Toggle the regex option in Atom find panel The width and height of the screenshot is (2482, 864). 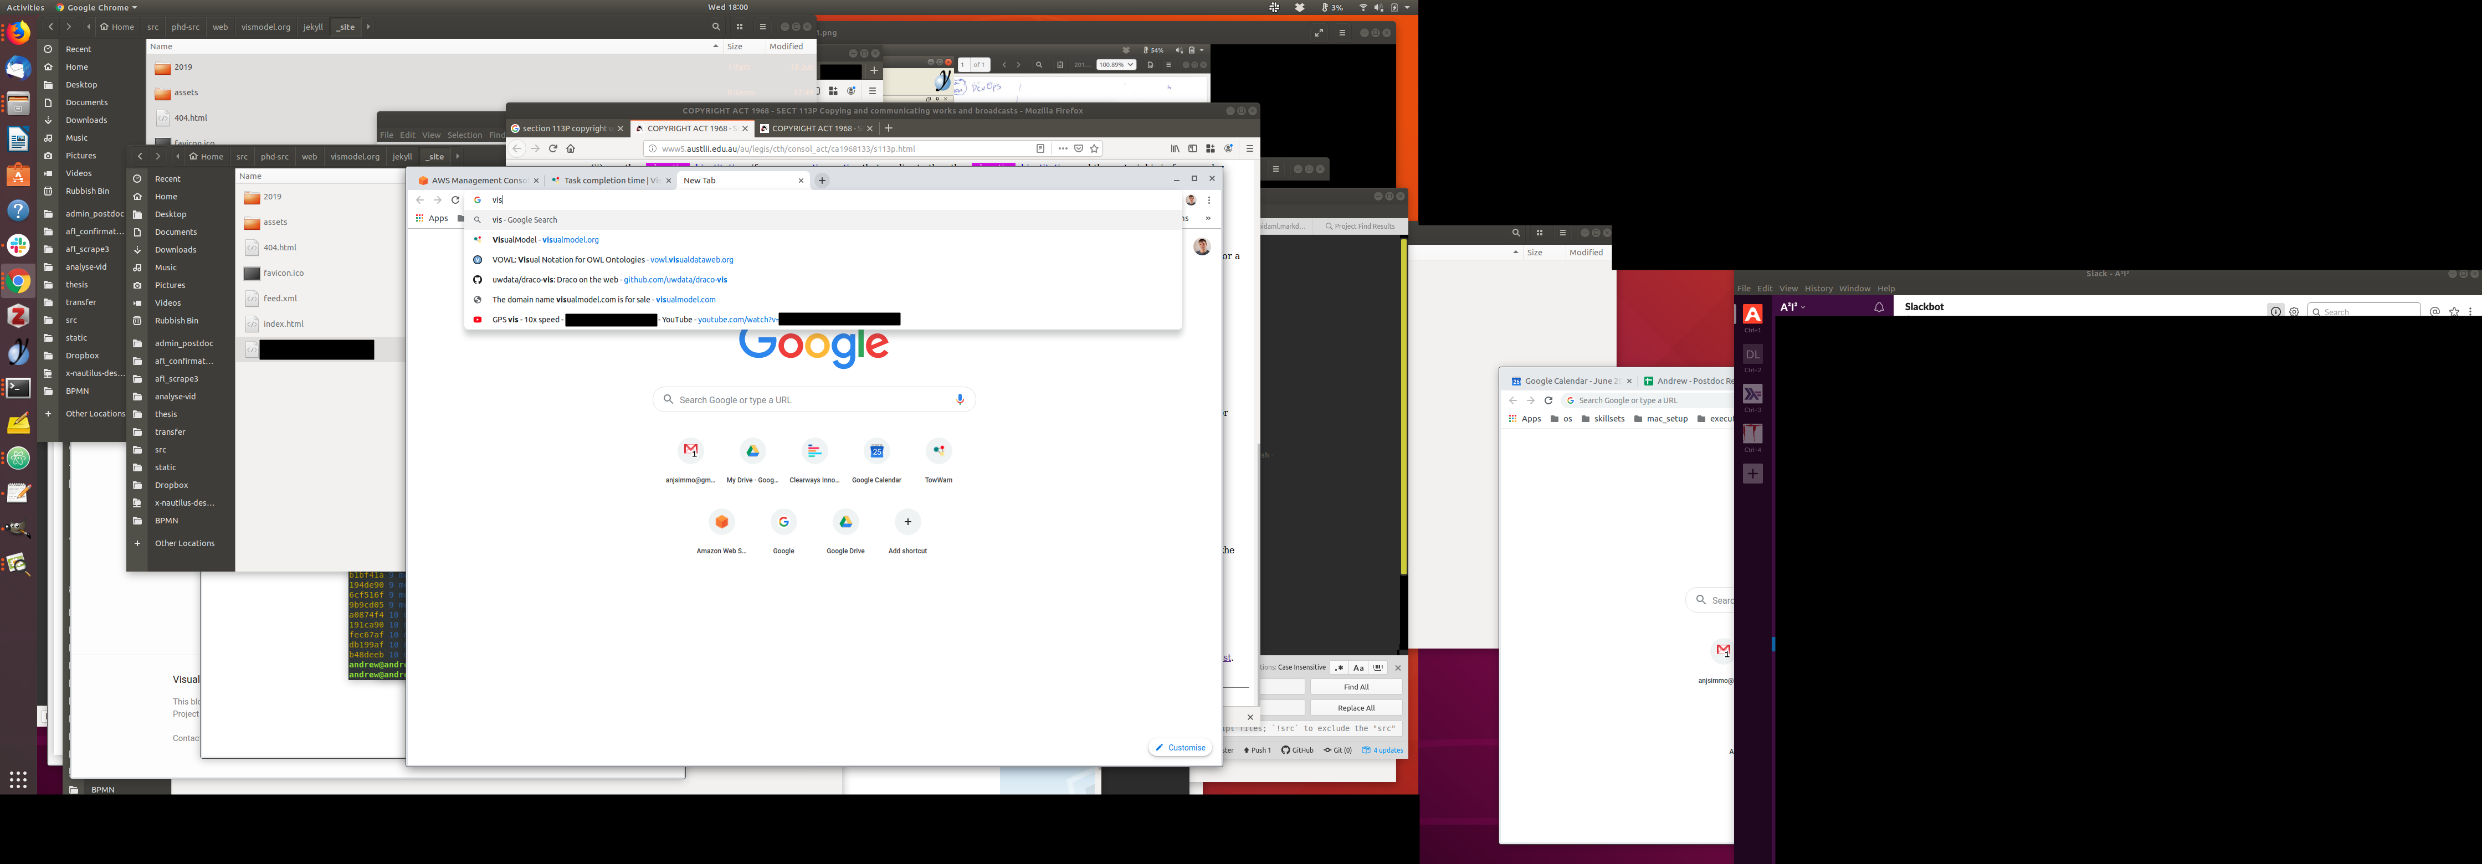coord(1339,667)
